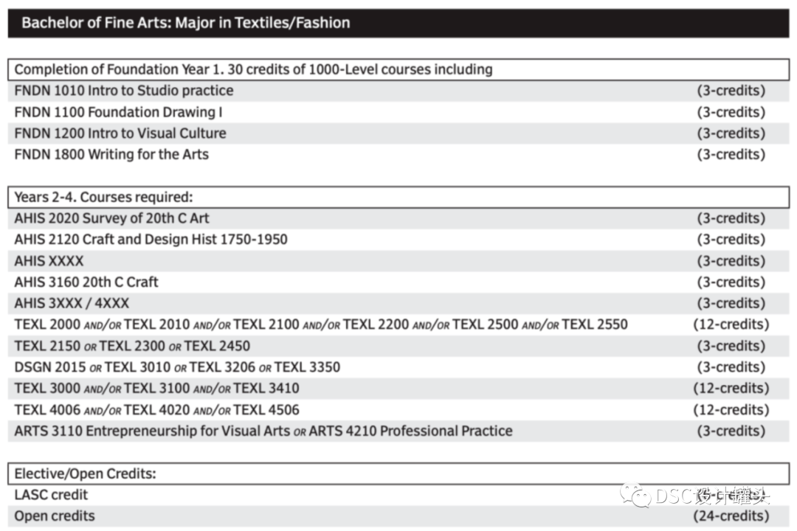797x531 pixels.
Task: Click FNDN 1200 Intro to Visual Culture
Action: [x=120, y=133]
